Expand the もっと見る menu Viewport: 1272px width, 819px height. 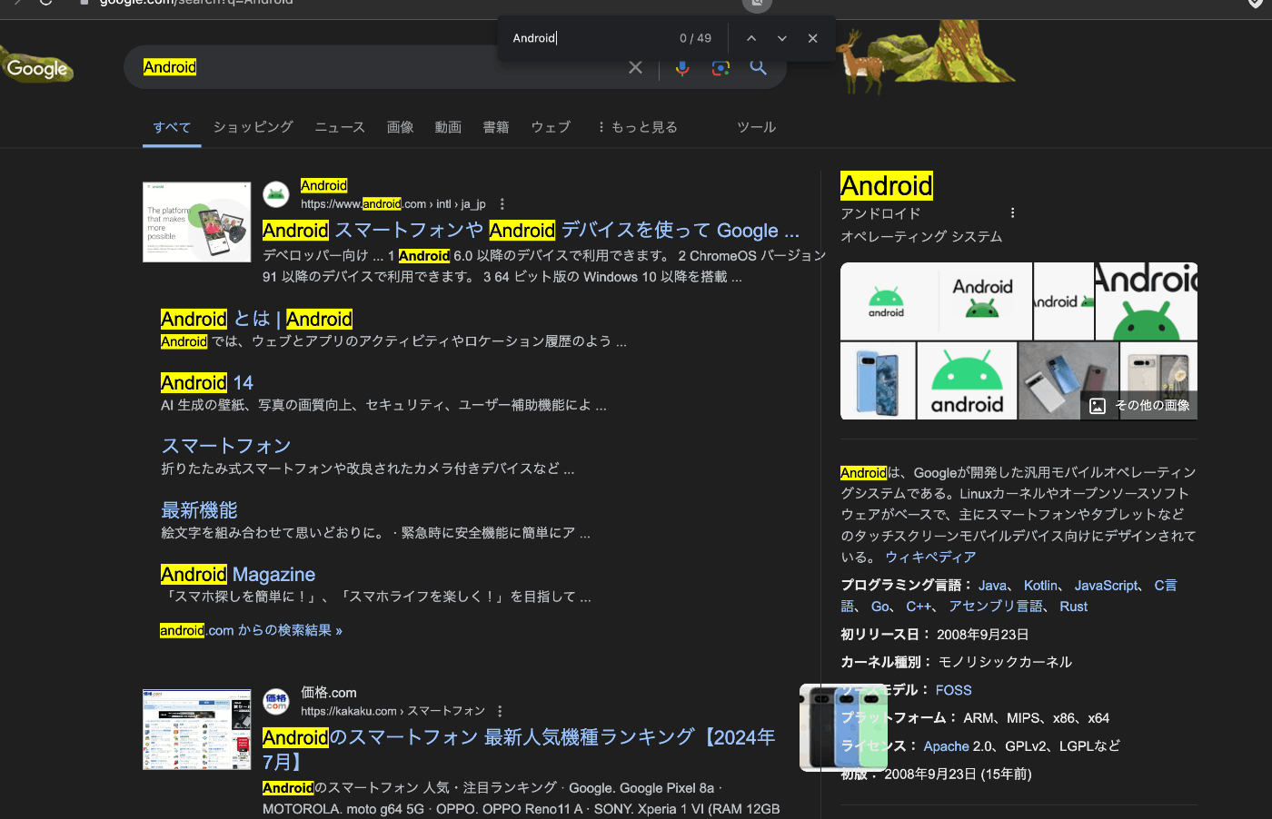pos(637,127)
